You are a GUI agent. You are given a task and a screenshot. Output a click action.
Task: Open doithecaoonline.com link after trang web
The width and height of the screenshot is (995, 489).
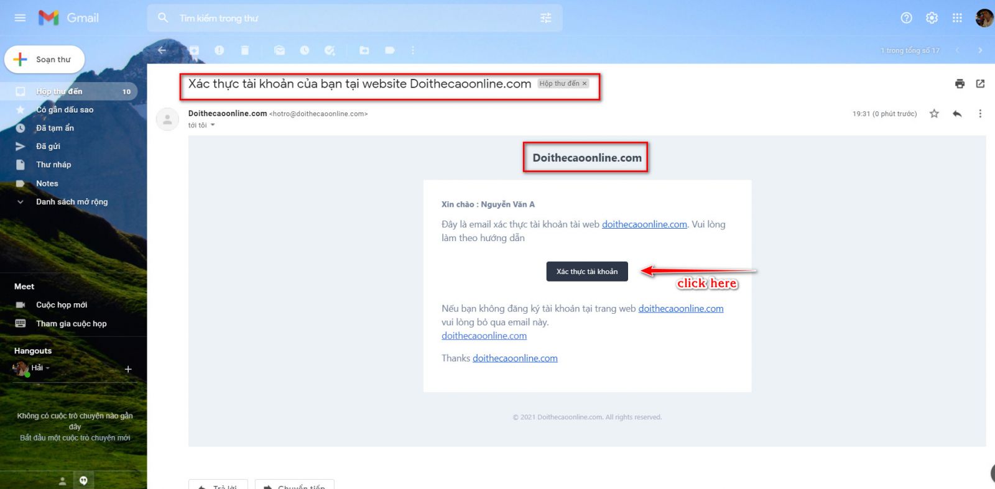681,308
